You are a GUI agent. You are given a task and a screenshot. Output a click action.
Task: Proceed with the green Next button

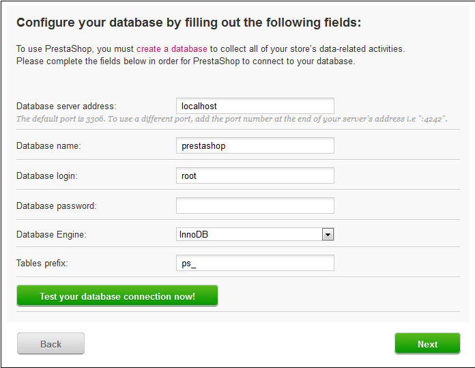coord(427,343)
